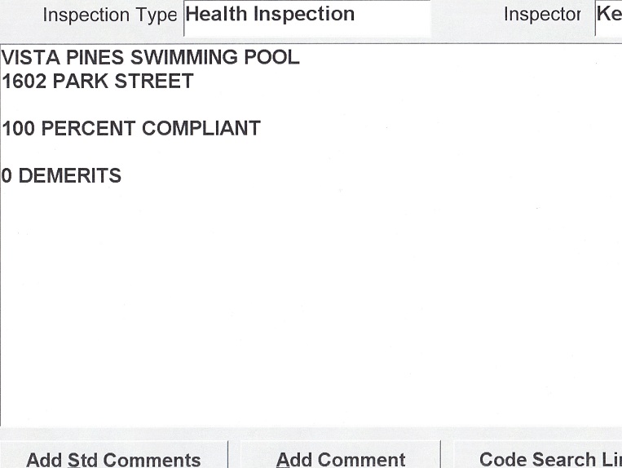Open the Code Search button

click(x=538, y=458)
